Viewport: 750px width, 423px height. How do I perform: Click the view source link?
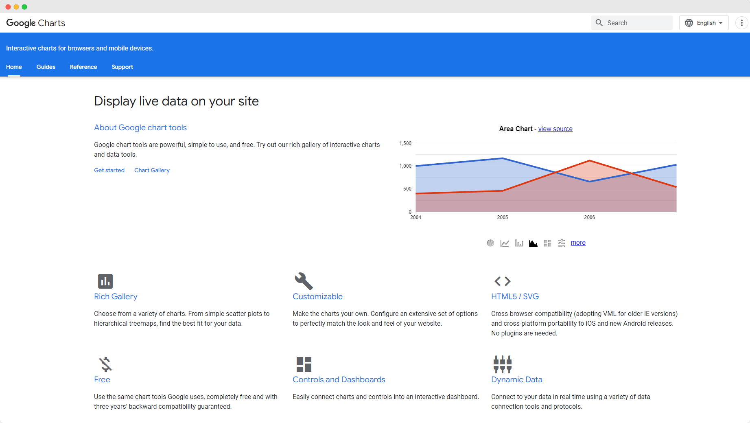click(555, 129)
